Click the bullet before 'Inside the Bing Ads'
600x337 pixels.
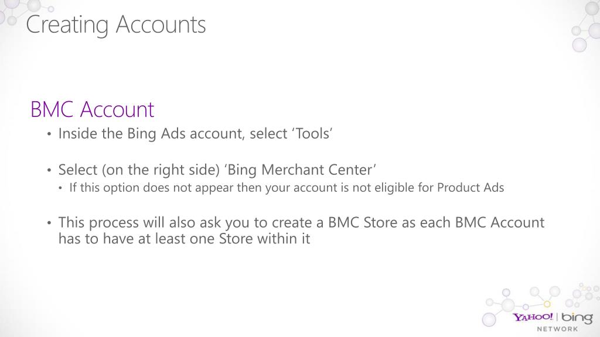[x=50, y=135]
